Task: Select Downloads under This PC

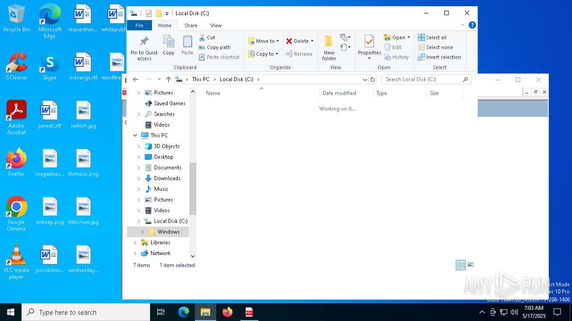Action: pos(167,178)
